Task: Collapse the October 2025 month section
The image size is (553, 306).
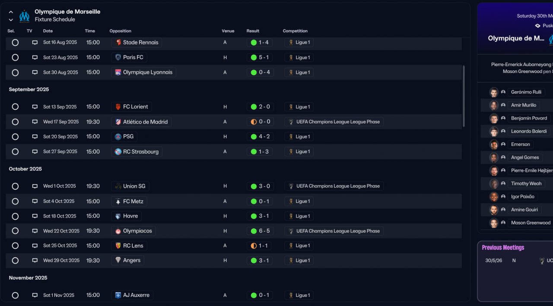Action: (x=25, y=169)
